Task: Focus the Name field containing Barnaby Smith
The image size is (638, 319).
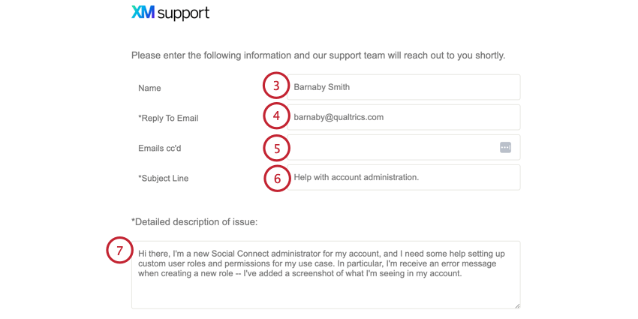Action: 404,87
